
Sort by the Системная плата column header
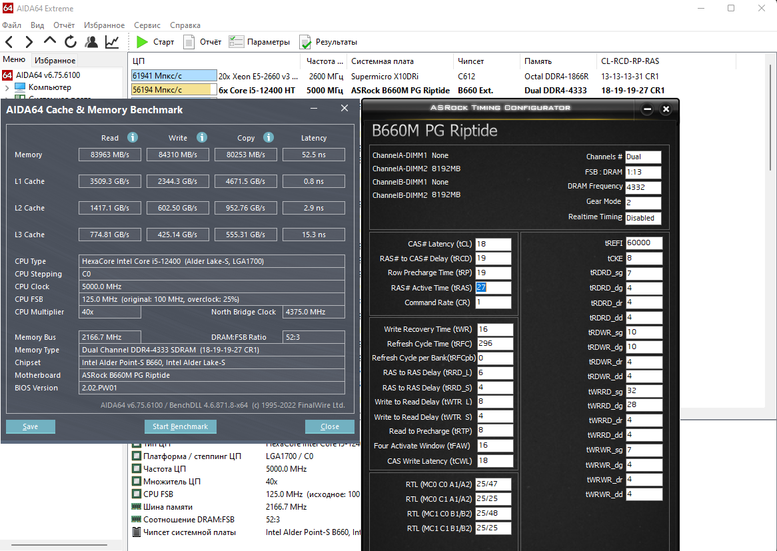pyautogui.click(x=400, y=61)
